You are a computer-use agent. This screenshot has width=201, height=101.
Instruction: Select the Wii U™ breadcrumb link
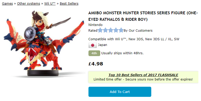click(50, 4)
